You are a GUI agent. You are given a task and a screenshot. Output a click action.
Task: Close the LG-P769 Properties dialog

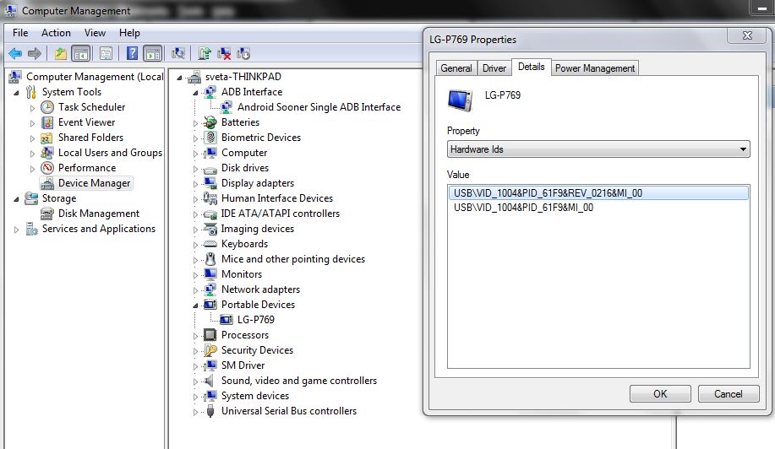click(x=747, y=35)
